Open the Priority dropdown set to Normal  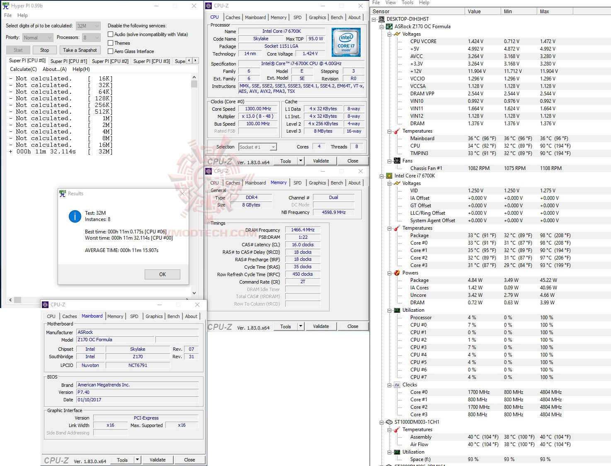pyautogui.click(x=38, y=38)
